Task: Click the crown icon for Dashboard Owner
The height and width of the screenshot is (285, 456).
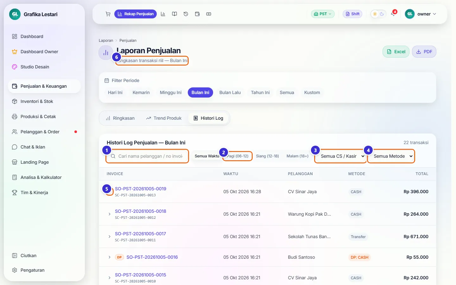Action: [15, 52]
